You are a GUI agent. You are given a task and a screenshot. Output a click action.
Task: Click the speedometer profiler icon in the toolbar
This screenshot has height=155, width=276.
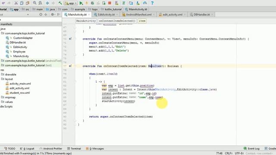click(x=145, y=3)
